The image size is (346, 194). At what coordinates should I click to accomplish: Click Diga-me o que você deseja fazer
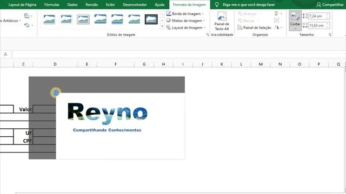[249, 5]
